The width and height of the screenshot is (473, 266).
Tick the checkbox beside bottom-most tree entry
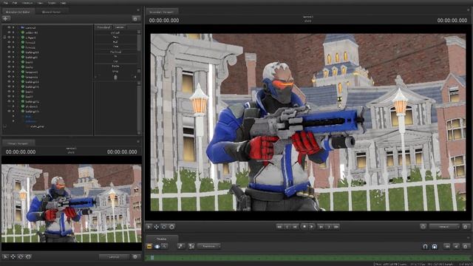[x=4, y=126]
